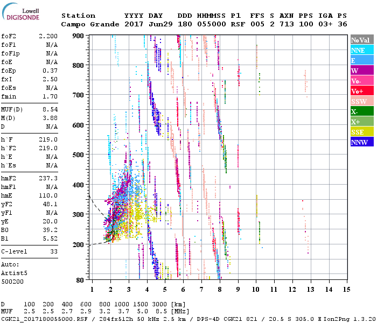The width and height of the screenshot is (377, 323).
Task: Select the NNE cyan legend swatch
Action: 362,50
